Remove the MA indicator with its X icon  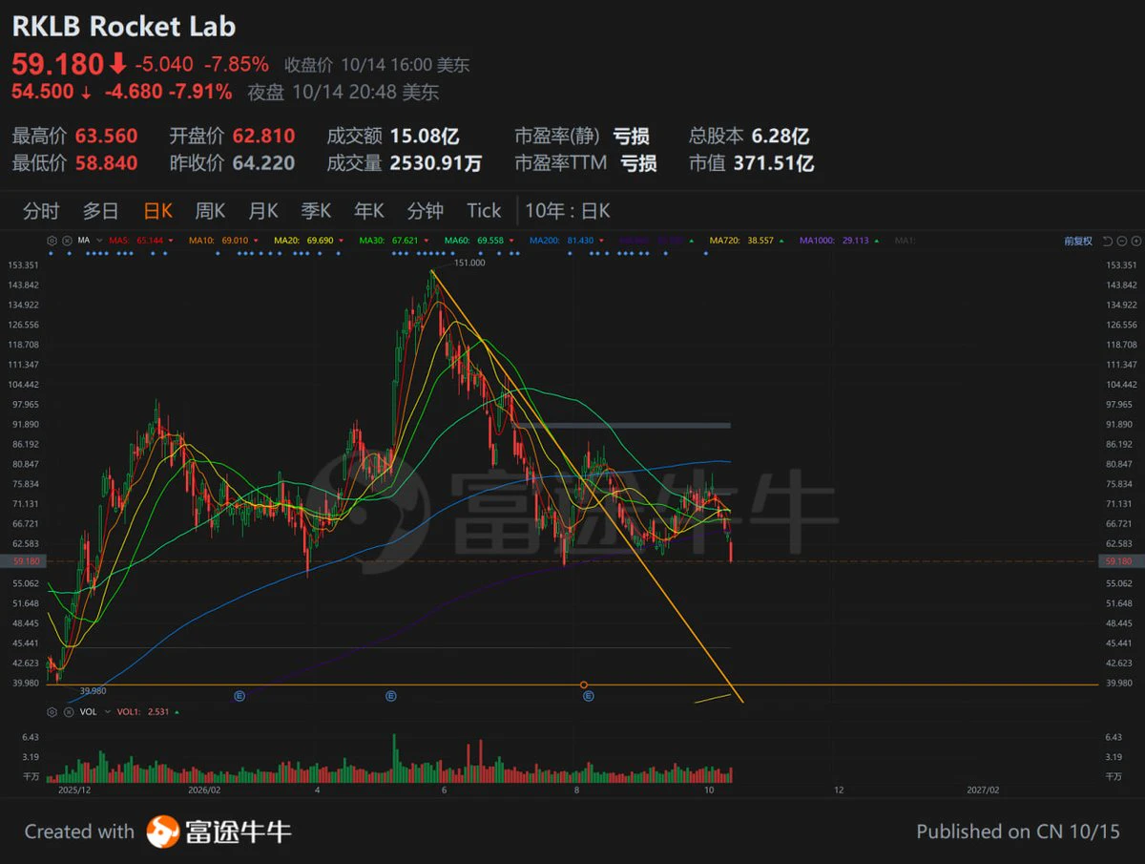click(65, 241)
